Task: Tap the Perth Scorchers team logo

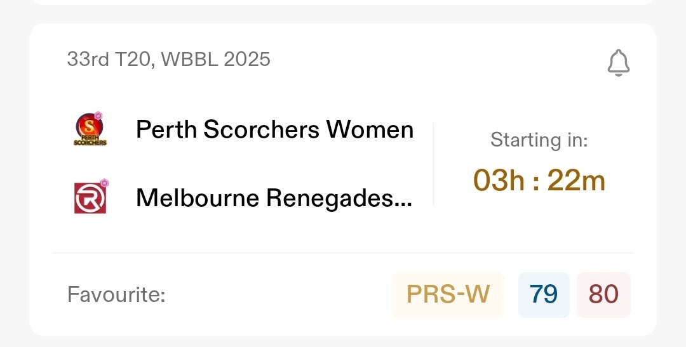Action: point(90,130)
